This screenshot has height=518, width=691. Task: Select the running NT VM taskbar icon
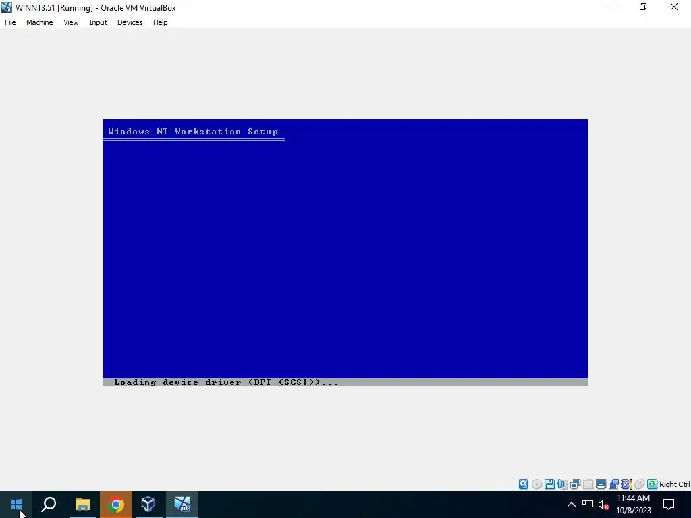(182, 505)
